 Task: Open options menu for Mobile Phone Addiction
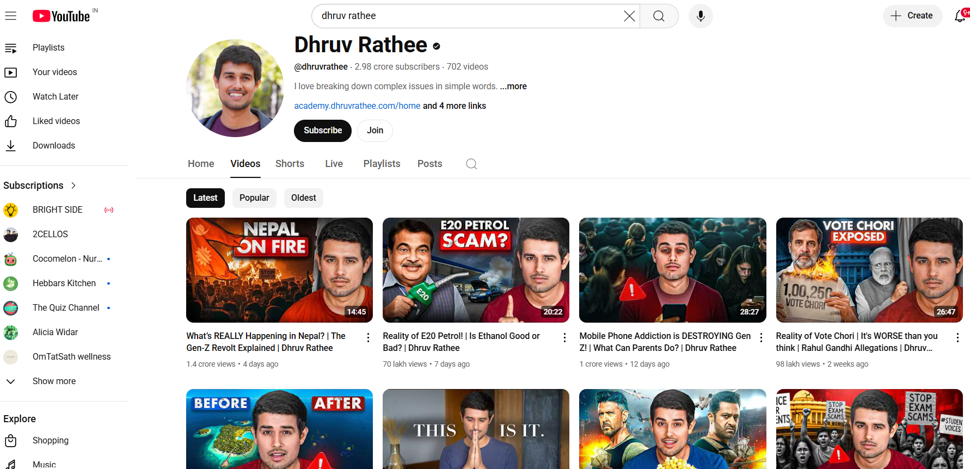tap(761, 337)
